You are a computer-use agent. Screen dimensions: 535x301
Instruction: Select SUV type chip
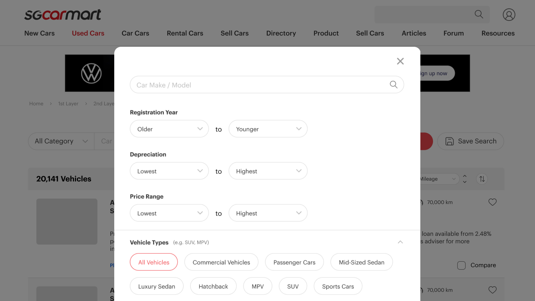(293, 286)
